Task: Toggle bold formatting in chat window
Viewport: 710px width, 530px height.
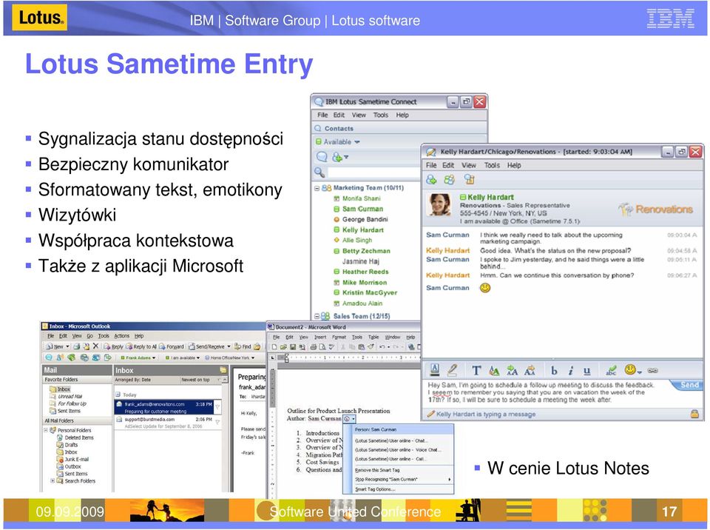Action: [554, 371]
